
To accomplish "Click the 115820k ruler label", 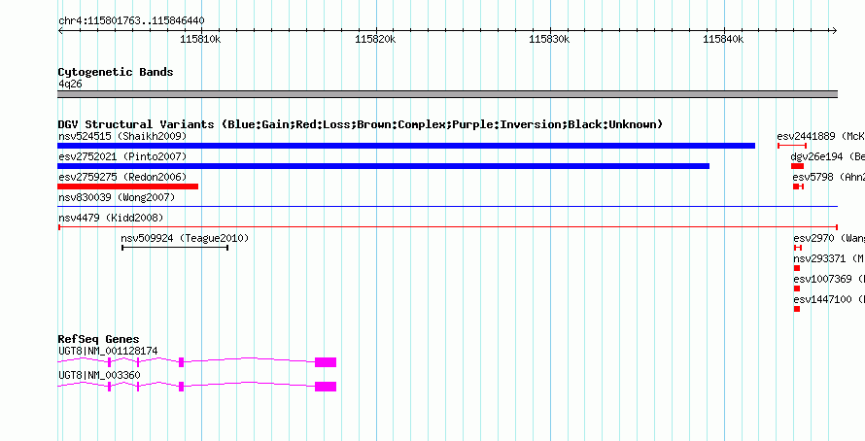I will coord(375,39).
